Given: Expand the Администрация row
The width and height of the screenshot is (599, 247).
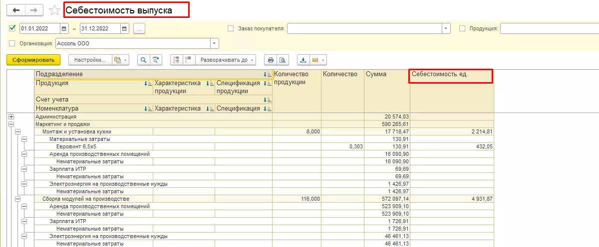Looking at the screenshot, I should click(x=11, y=117).
